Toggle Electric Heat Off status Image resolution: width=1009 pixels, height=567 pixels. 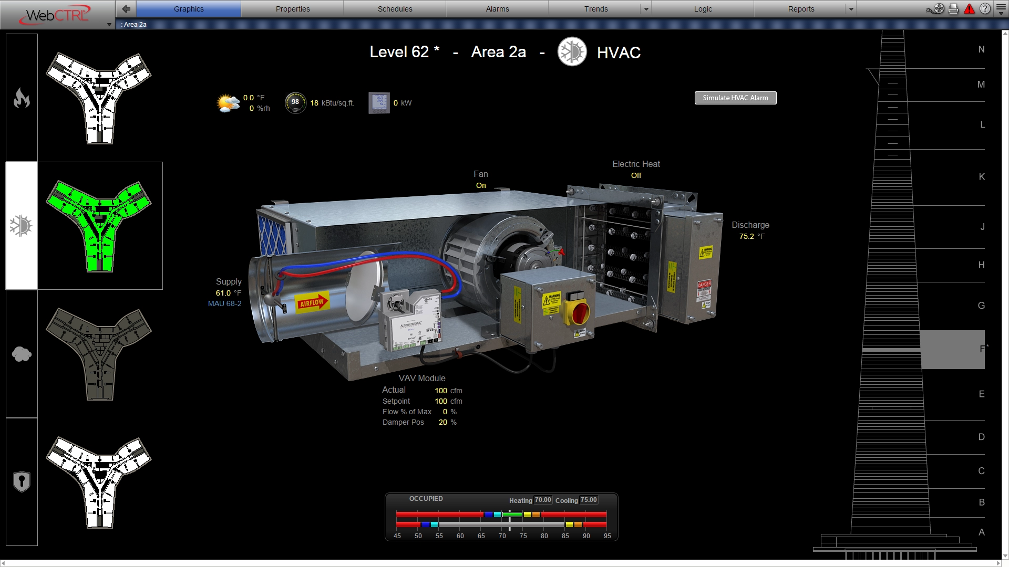(636, 175)
